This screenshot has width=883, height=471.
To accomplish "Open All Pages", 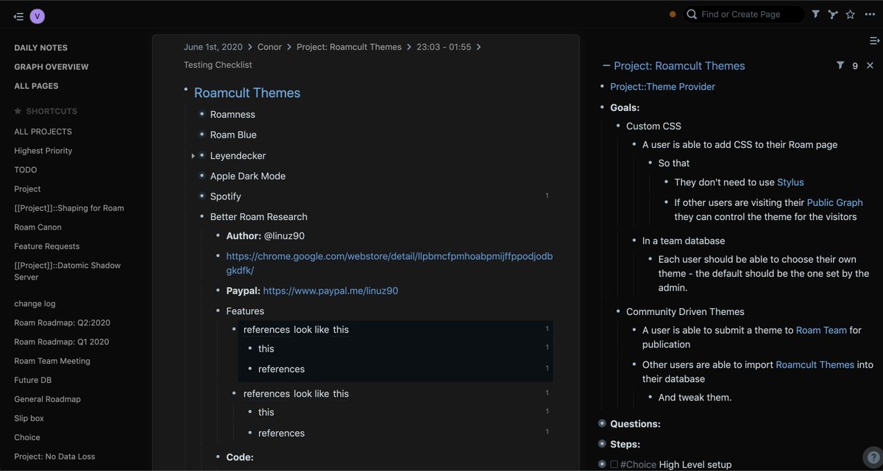I will coord(36,86).
